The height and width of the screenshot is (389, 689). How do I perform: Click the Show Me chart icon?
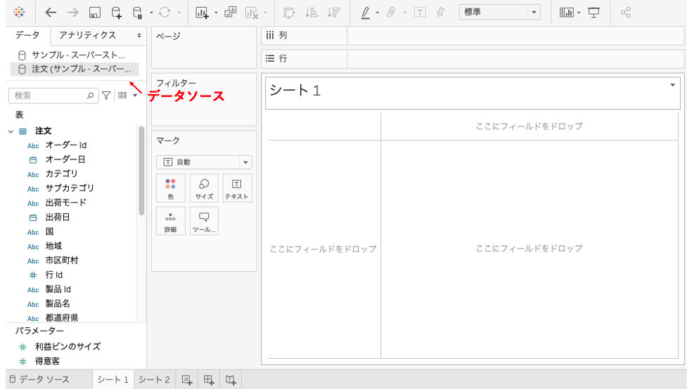(567, 13)
